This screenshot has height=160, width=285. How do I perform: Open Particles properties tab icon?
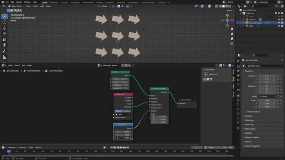[238, 105]
